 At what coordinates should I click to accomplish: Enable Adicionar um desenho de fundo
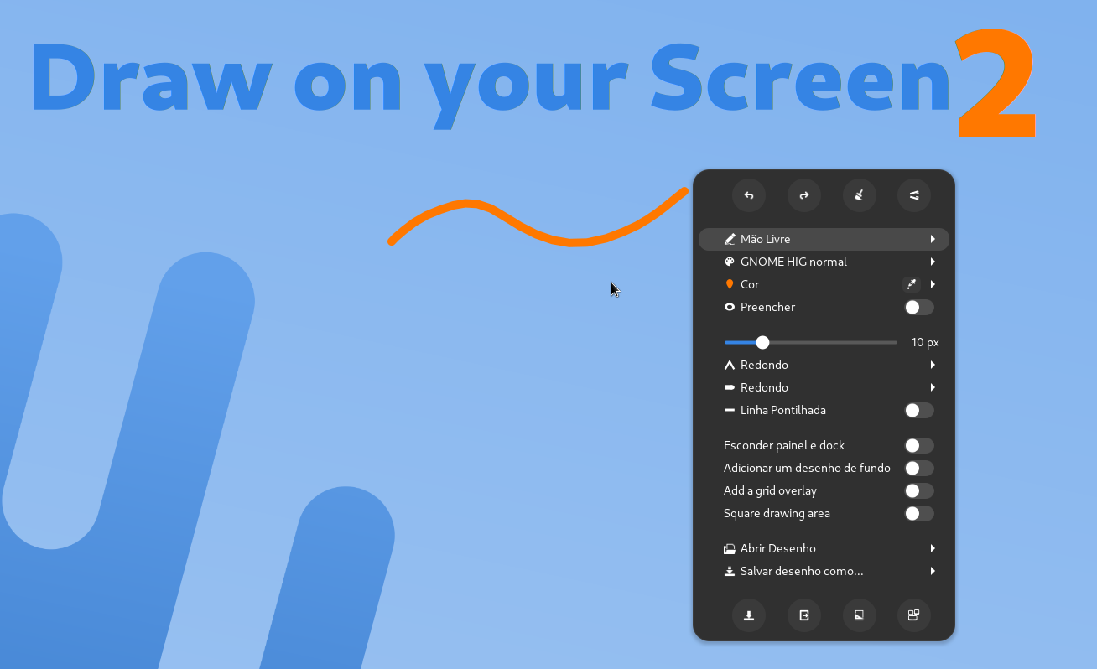tap(919, 468)
